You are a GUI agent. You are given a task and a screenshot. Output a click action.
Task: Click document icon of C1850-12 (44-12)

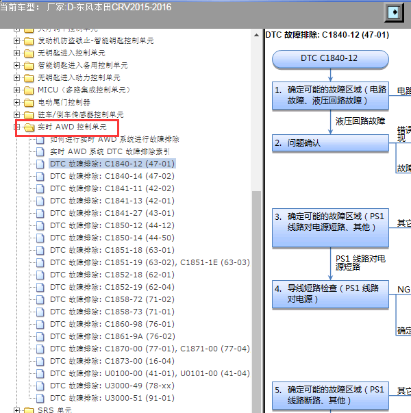(x=40, y=226)
